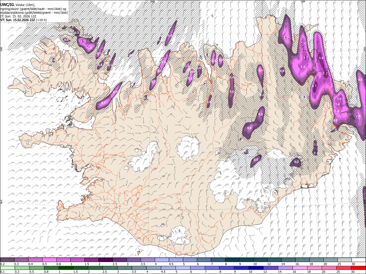Click the white 30 swatch in snow legend
This screenshot has width=366, height=274.
(x=358, y=260)
